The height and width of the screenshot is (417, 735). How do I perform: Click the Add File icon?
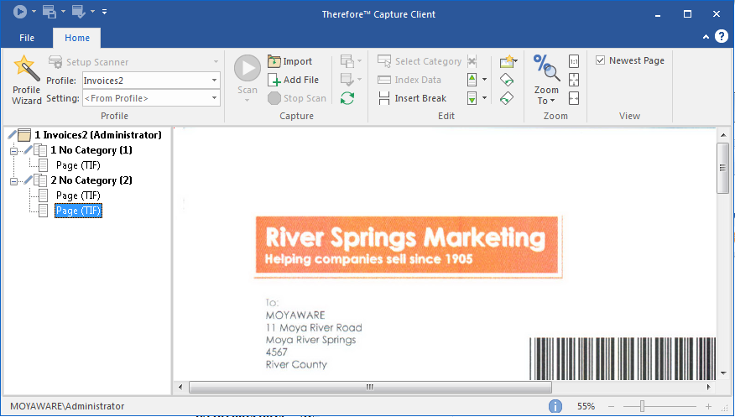(x=275, y=80)
